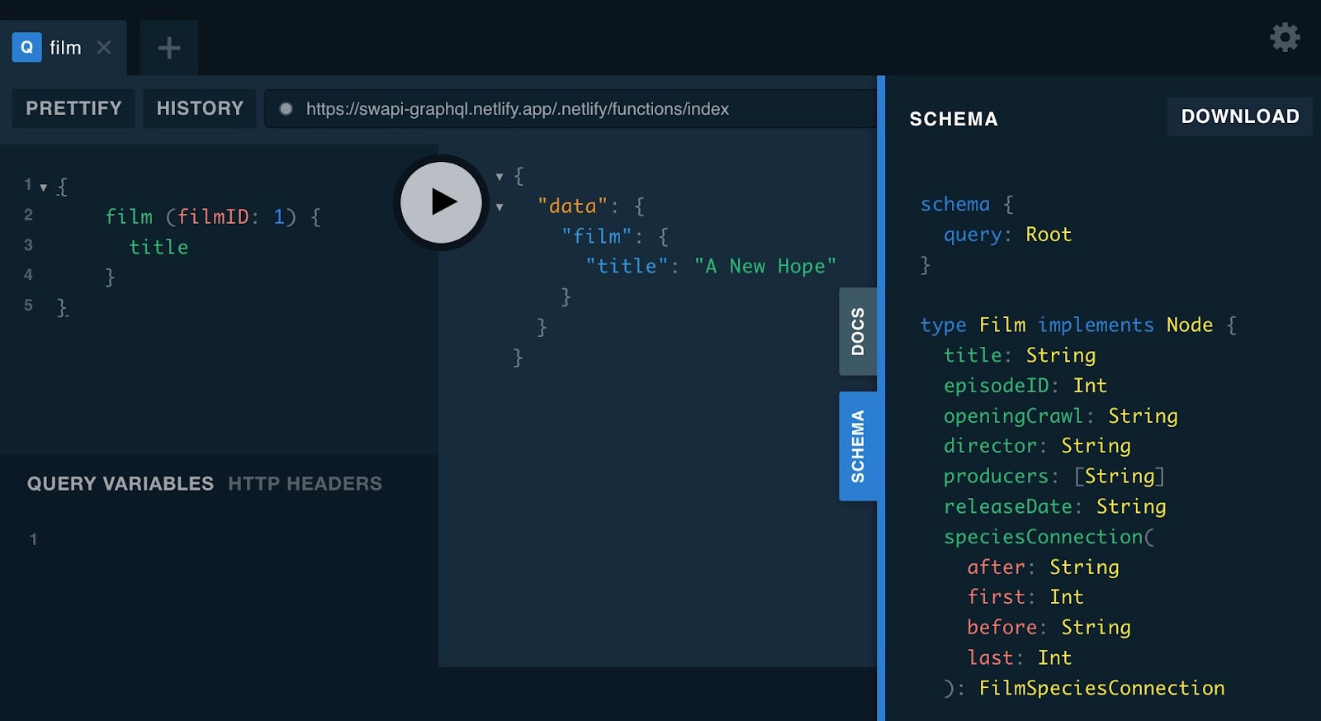Click the schema panel's blue edge bar

881,398
